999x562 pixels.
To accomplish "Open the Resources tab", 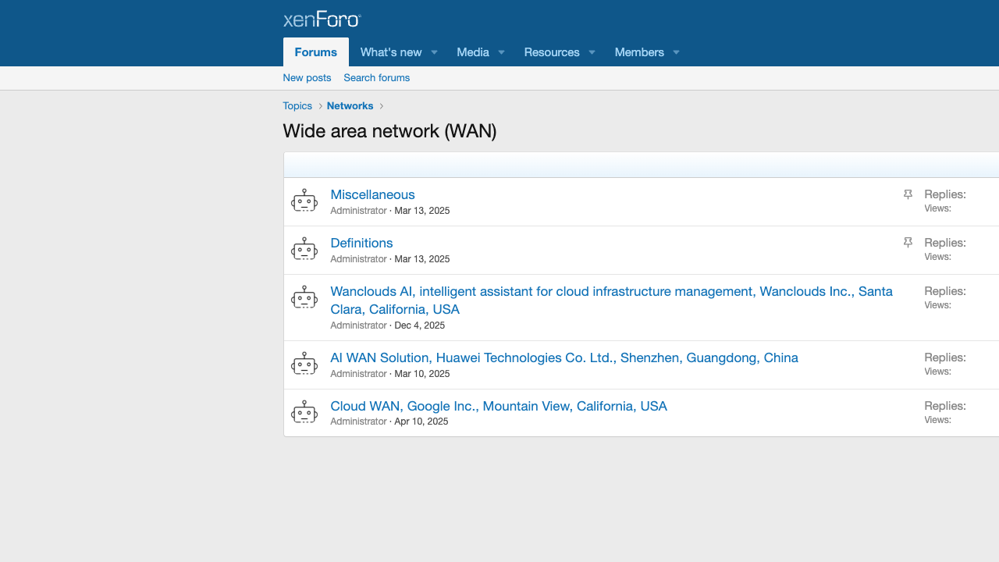I will click(x=552, y=52).
